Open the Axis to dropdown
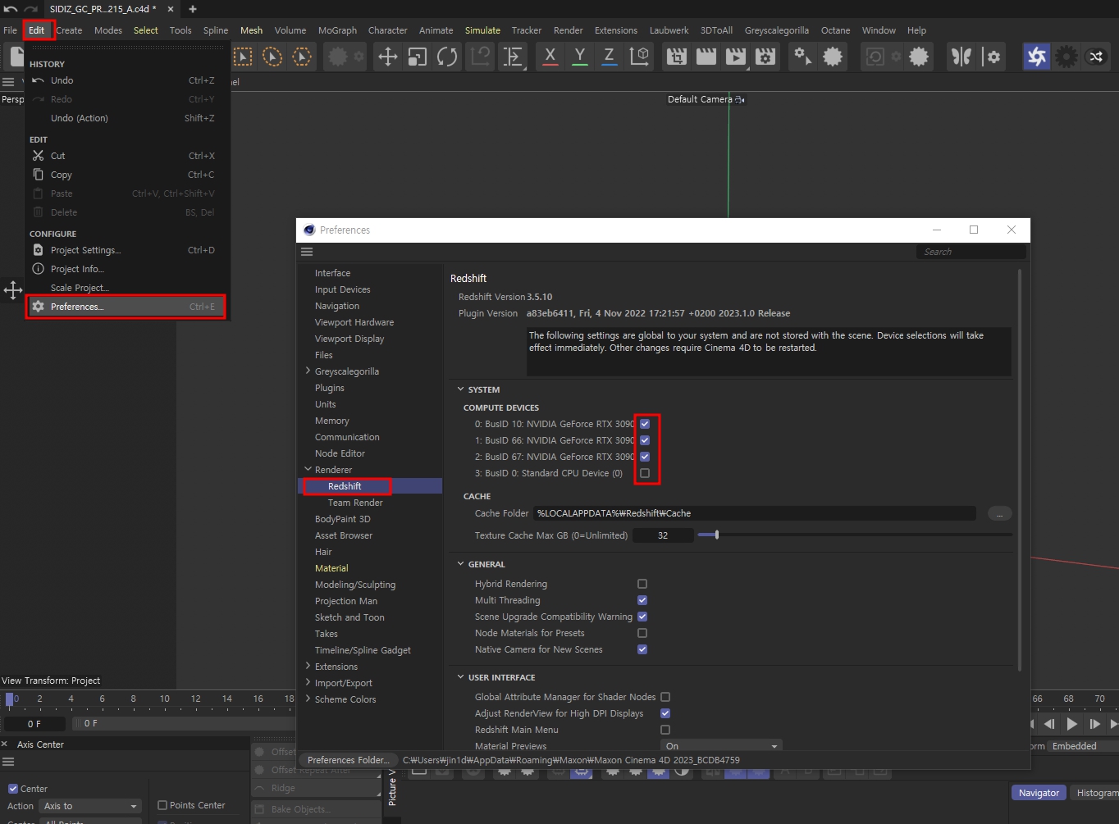The height and width of the screenshot is (824, 1119). click(x=91, y=806)
